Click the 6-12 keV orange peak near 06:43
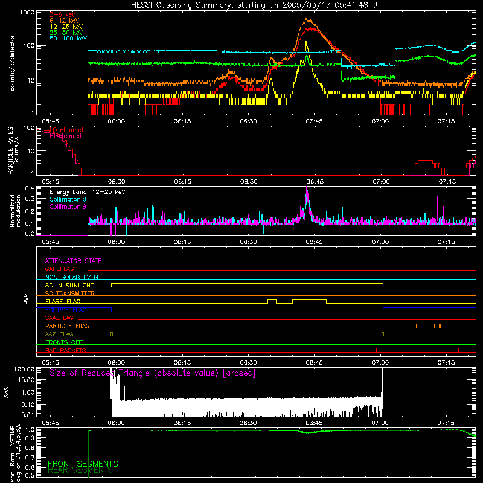Screen dimensions: 483x483 click(x=306, y=19)
